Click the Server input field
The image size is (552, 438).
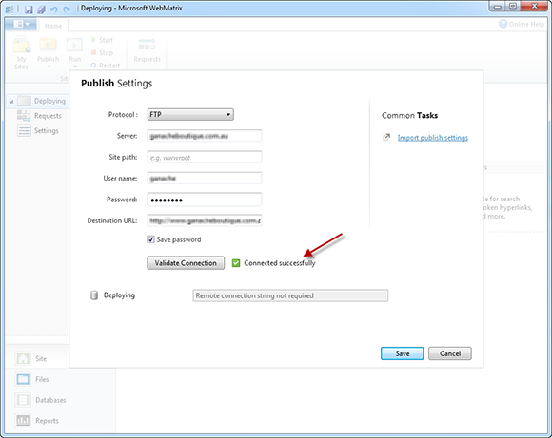click(x=205, y=136)
